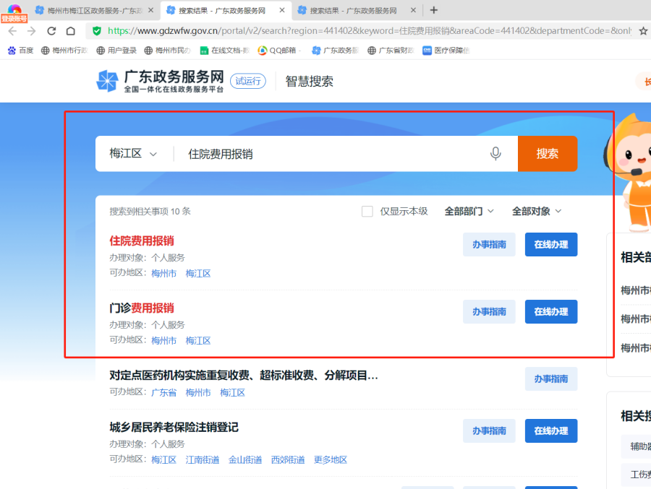Click 梅州市 under 门诊费用报销
Image resolution: width=651 pixels, height=489 pixels.
pyautogui.click(x=164, y=340)
